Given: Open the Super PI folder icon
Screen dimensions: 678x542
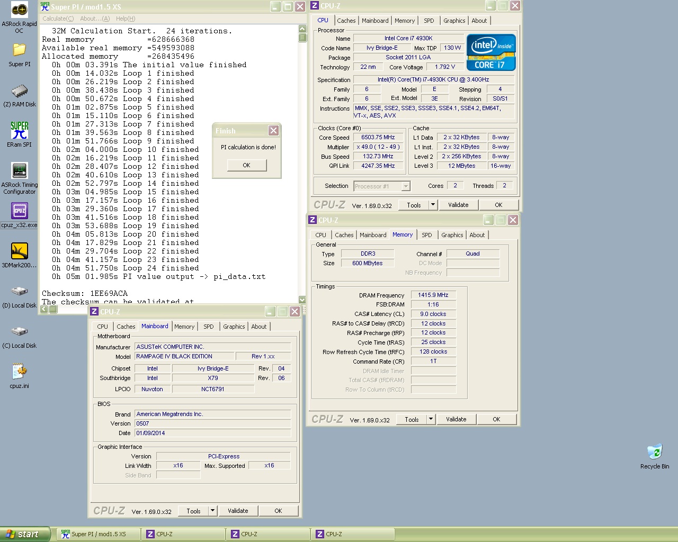Looking at the screenshot, I should pos(19,50).
